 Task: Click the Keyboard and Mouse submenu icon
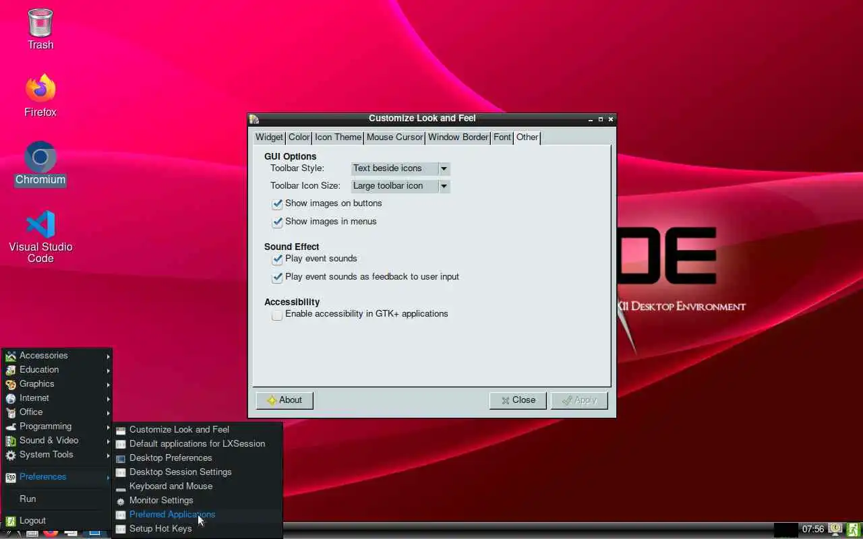121,486
